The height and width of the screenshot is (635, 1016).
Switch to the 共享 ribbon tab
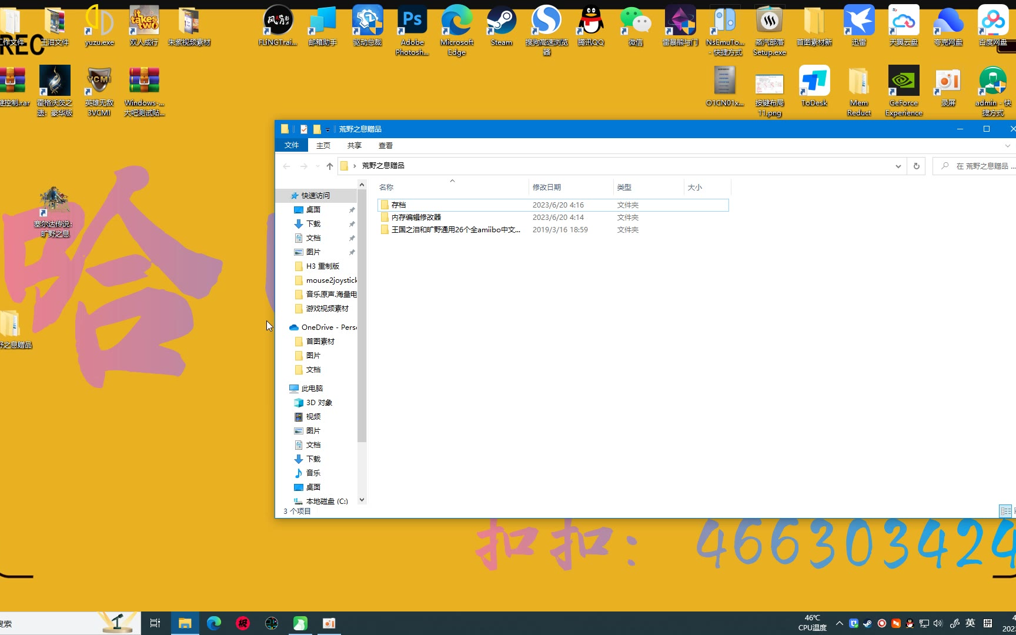point(354,145)
